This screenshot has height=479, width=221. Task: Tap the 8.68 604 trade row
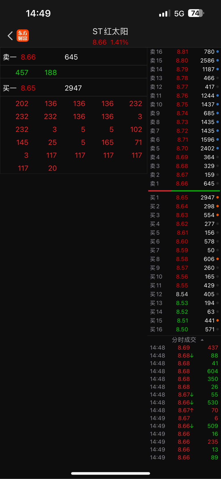184,371
